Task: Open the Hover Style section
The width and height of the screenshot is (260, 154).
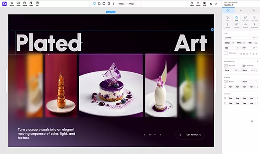Action: [x=254, y=18]
